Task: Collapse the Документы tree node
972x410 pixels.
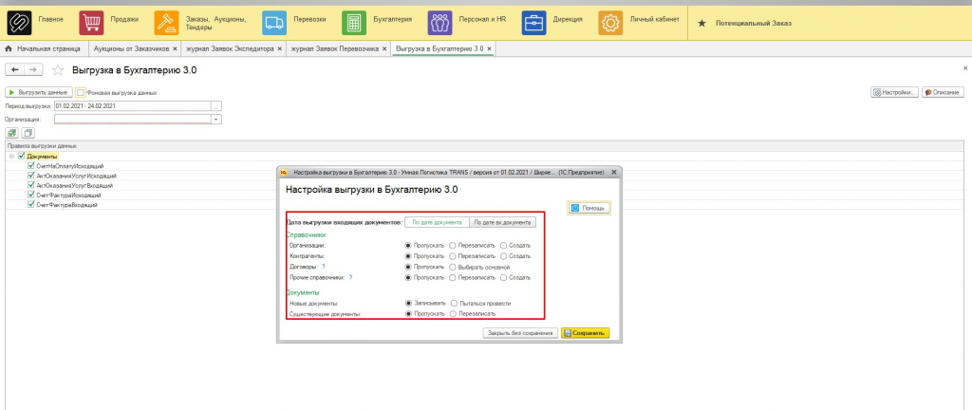Action: click(11, 156)
